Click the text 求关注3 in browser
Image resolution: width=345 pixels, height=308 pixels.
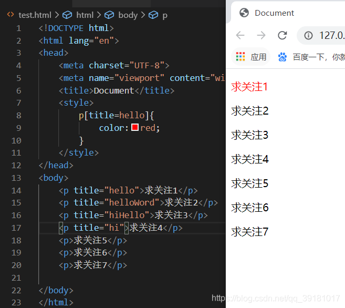(250, 135)
